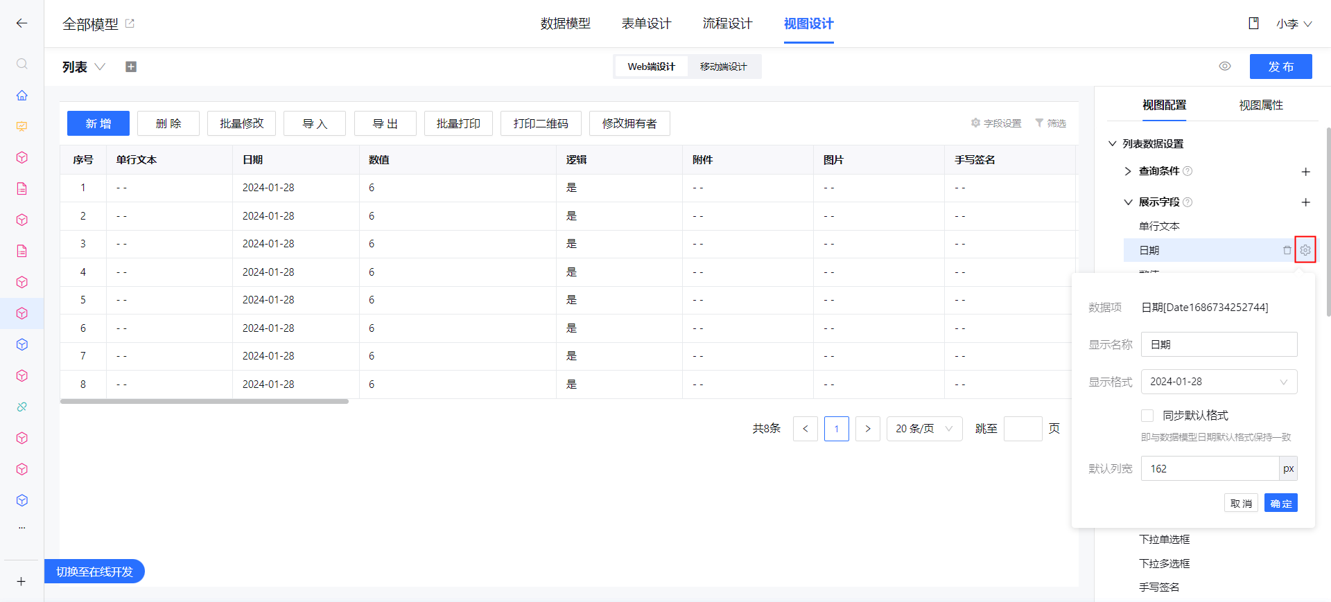Viewport: 1331px width, 602px height.
Task: Click the 导入 button
Action: 315,123
